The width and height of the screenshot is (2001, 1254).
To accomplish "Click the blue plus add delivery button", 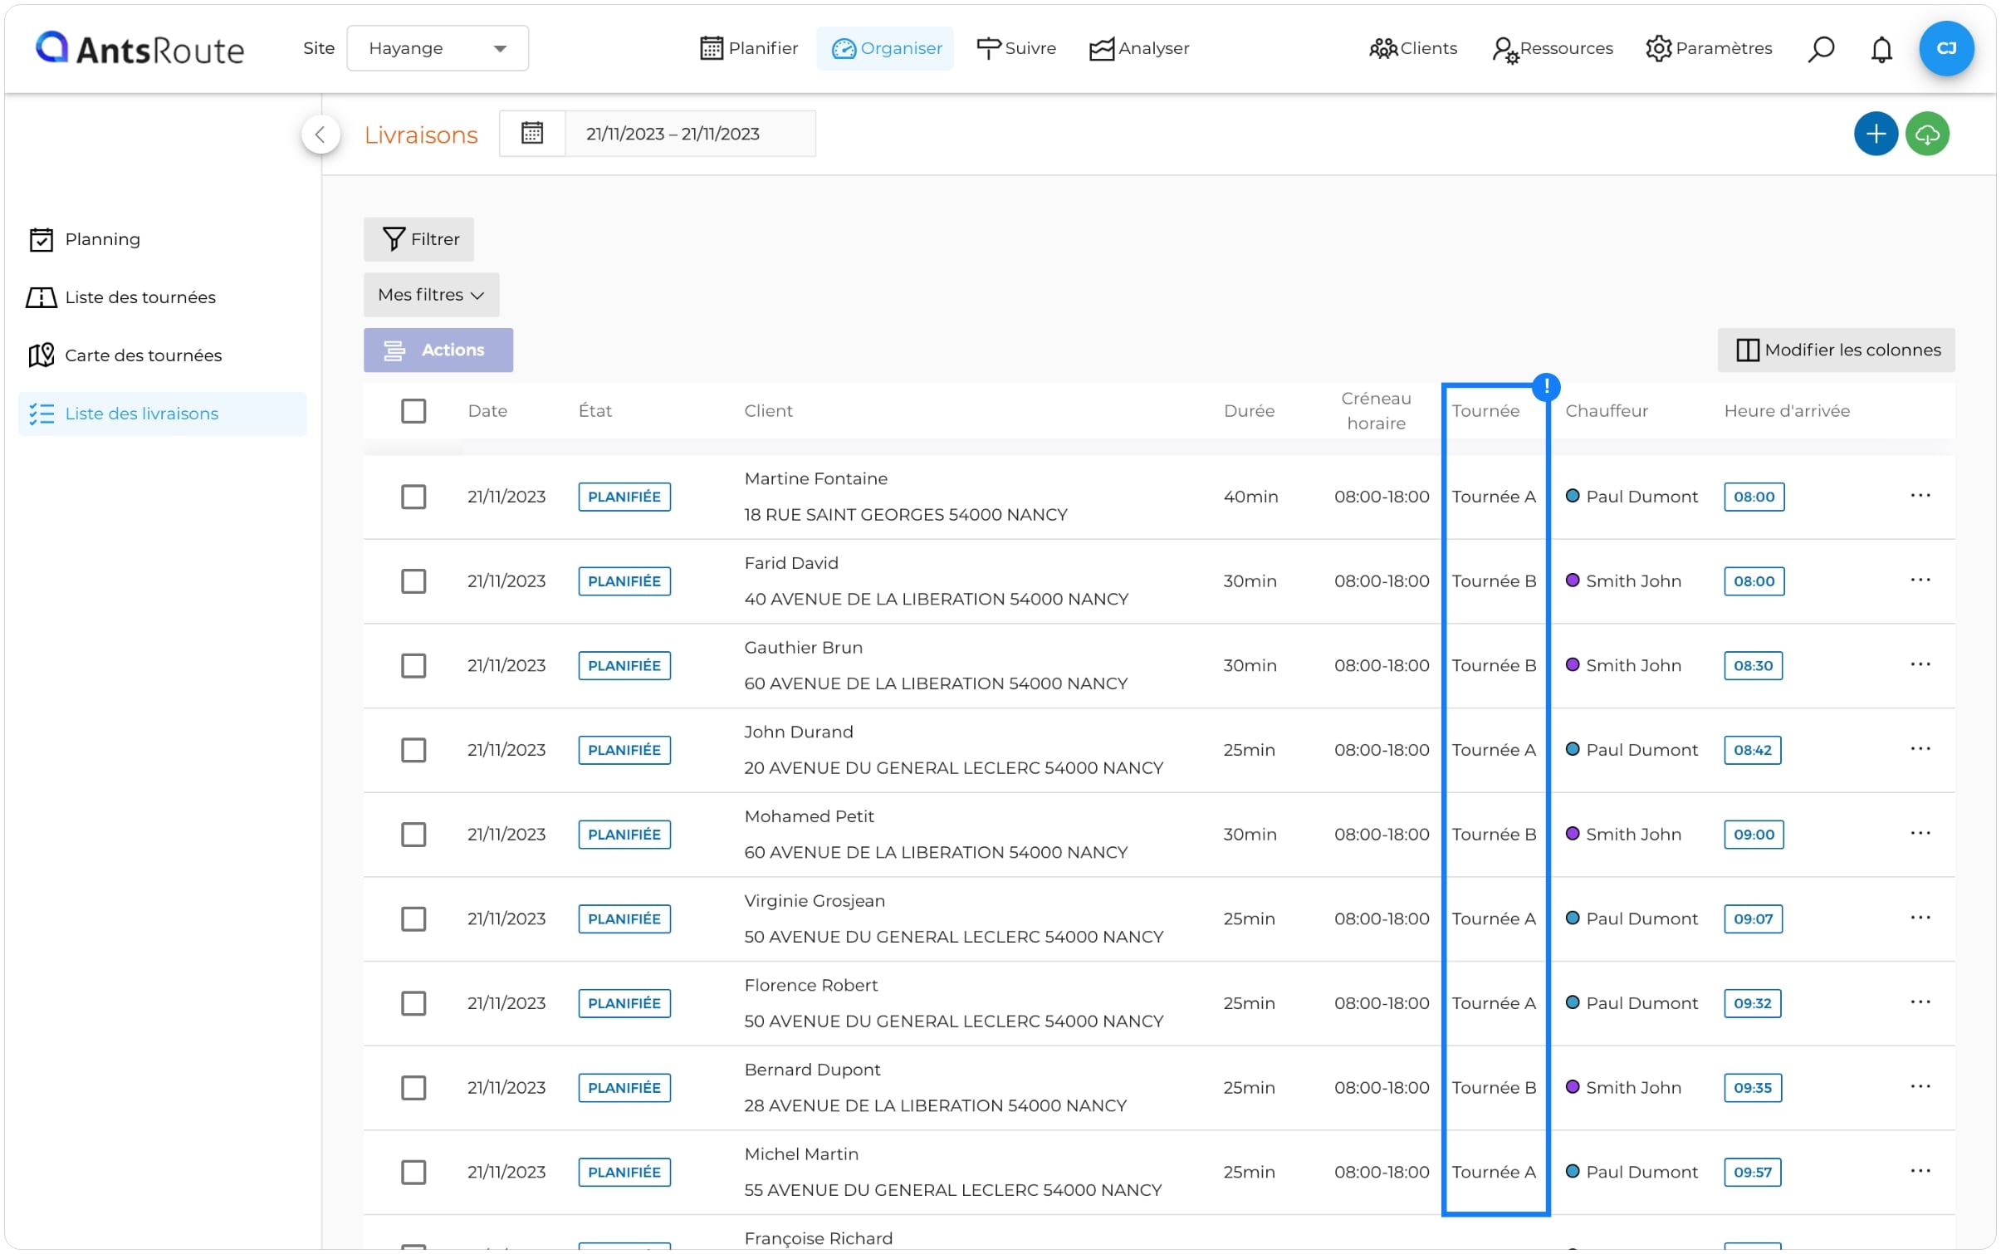I will pyautogui.click(x=1875, y=134).
